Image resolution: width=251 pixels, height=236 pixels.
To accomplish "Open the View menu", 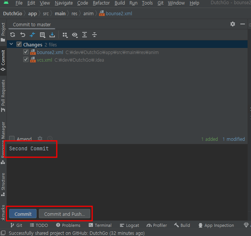I will [x=45, y=3].
